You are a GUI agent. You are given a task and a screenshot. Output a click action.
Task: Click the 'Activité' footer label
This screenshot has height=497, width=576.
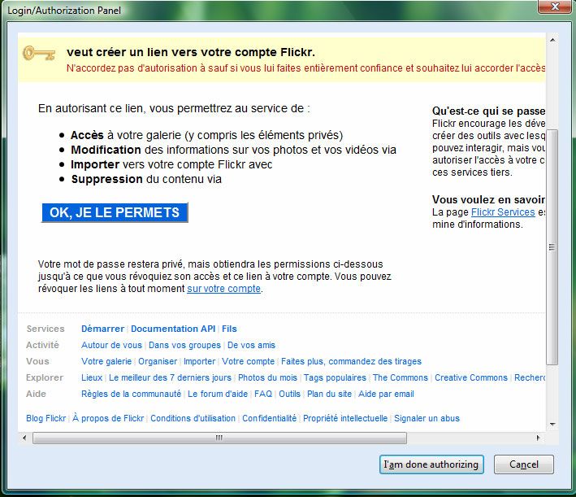coord(42,345)
